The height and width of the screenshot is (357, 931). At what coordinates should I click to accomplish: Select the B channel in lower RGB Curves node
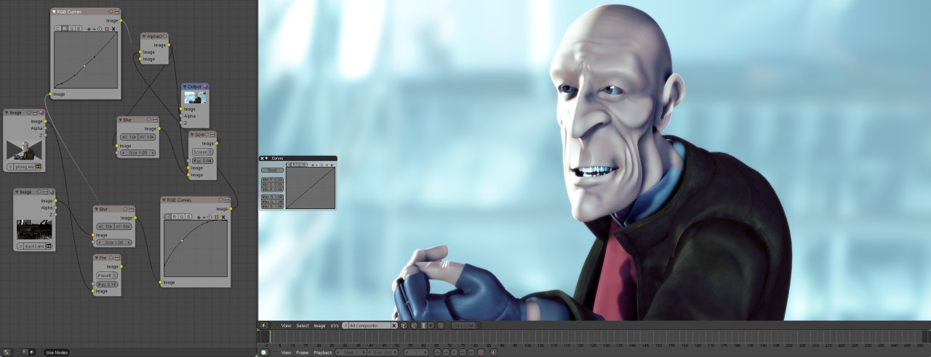188,217
